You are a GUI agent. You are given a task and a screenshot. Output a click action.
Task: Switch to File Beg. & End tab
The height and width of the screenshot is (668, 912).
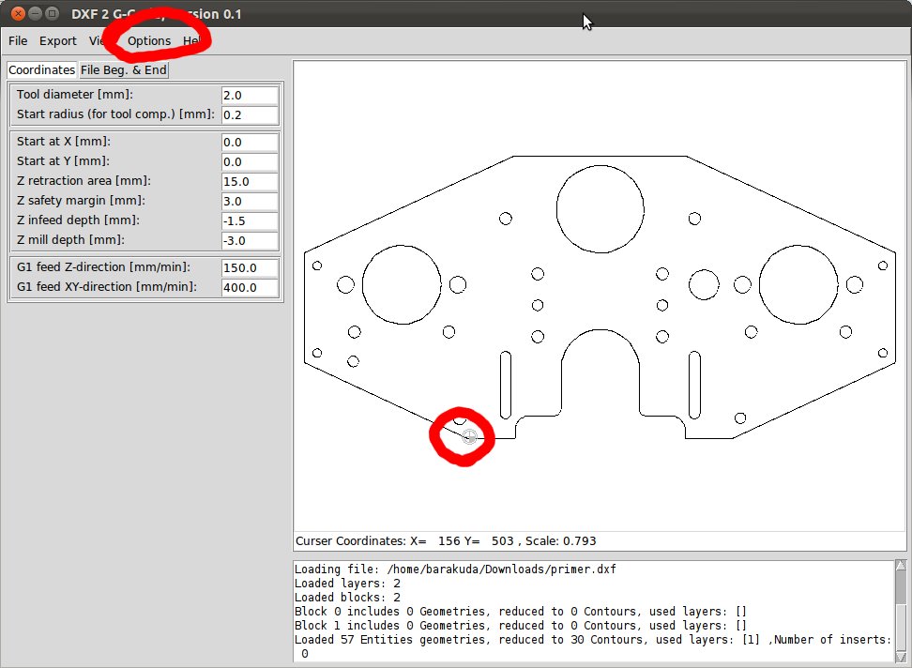coord(123,69)
